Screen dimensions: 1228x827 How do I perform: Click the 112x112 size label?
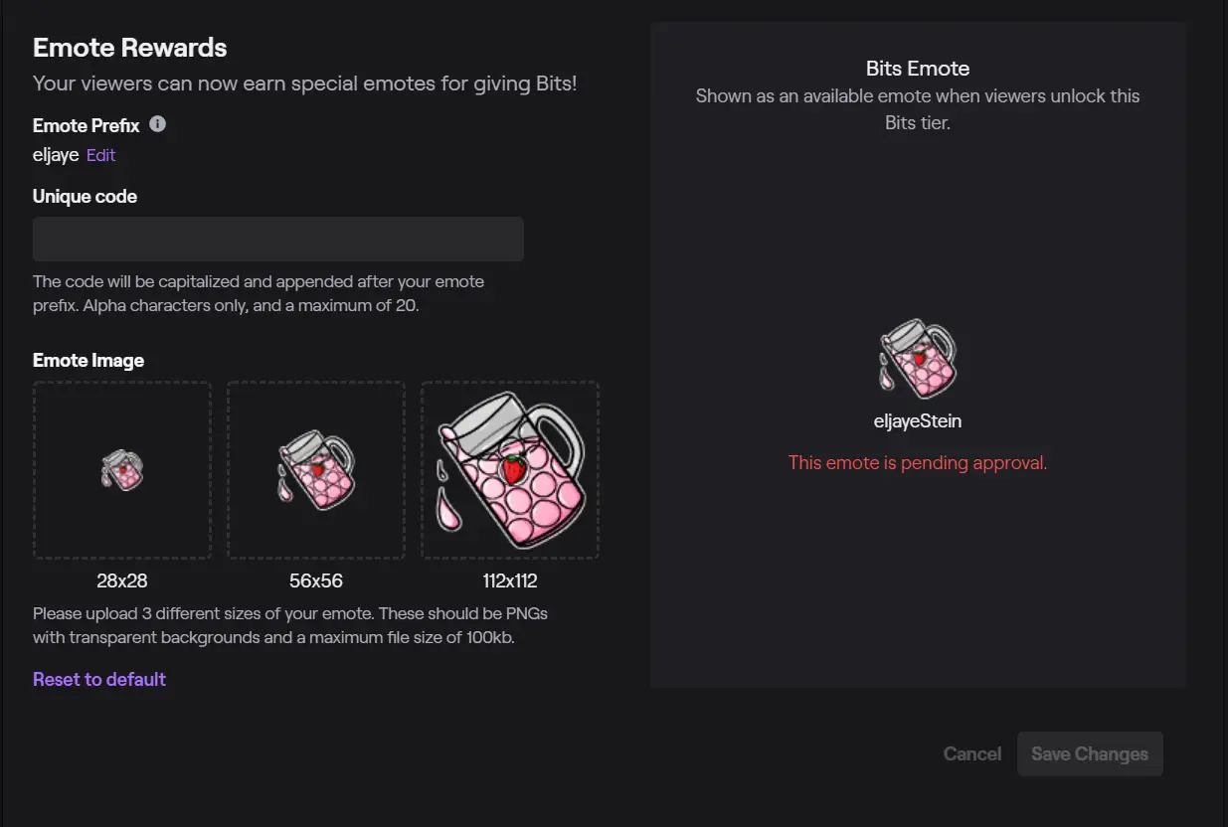click(510, 581)
